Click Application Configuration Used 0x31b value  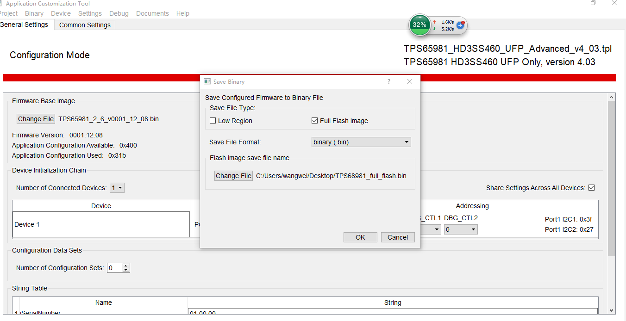coord(117,155)
